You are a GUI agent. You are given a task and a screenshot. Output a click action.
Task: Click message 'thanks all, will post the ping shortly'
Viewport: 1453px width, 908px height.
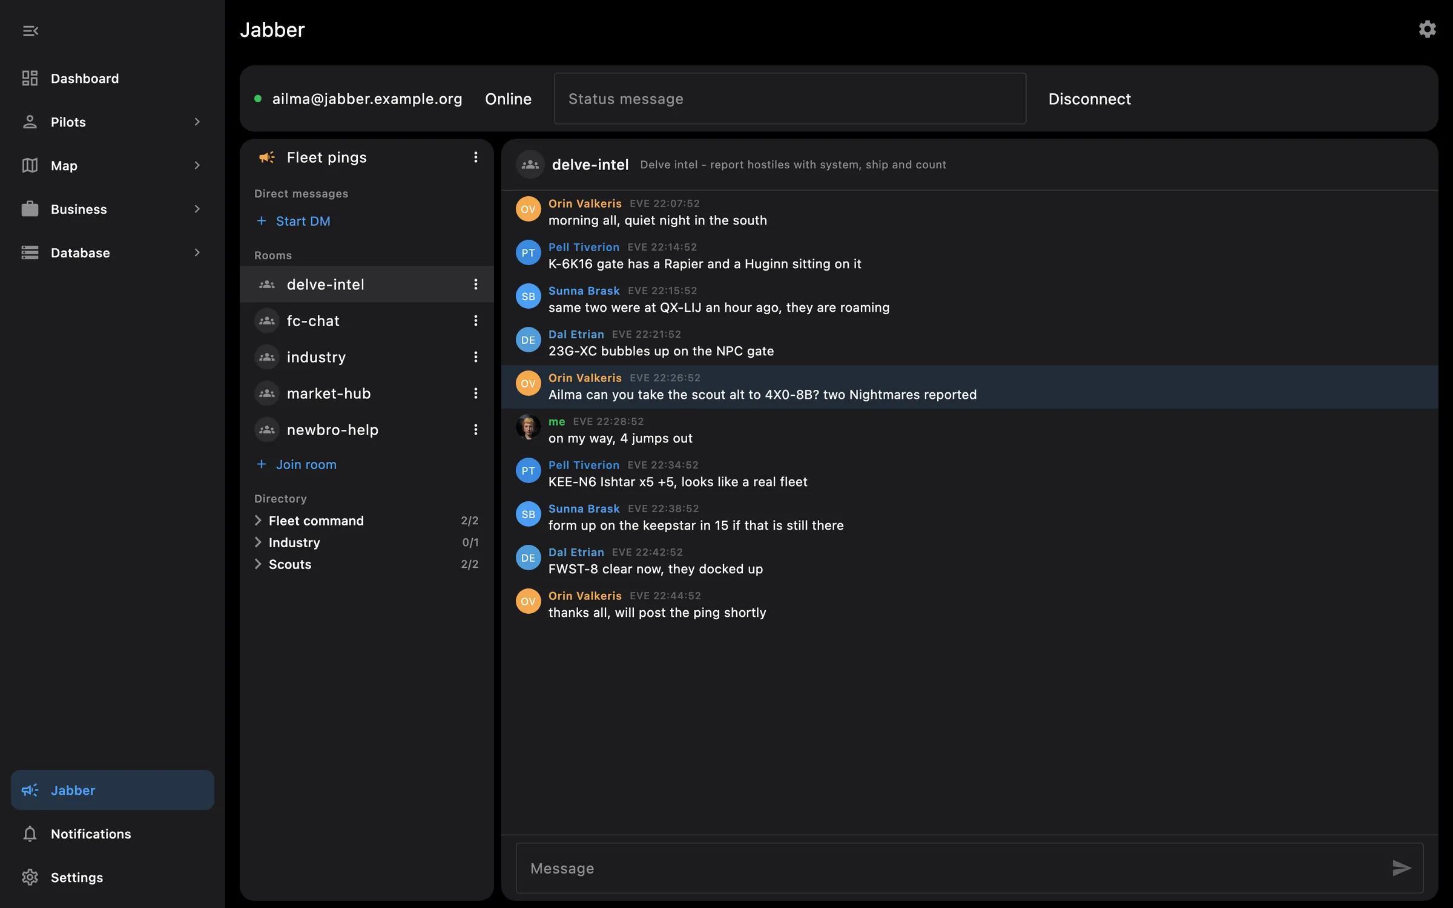657,613
